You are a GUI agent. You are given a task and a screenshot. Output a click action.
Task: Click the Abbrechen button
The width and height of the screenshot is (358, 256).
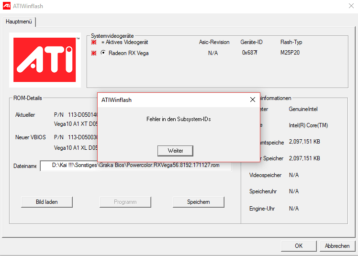click(337, 246)
